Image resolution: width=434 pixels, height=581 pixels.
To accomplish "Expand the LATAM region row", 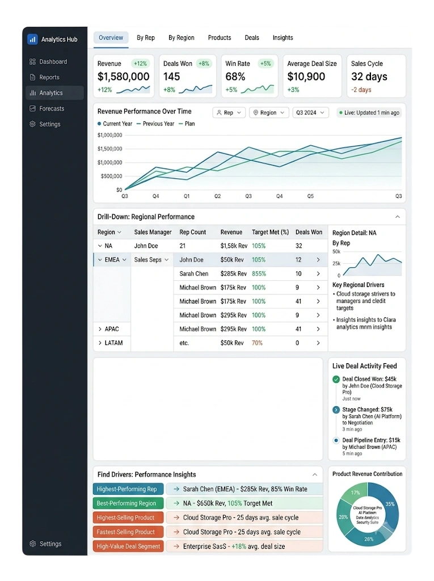I will click(x=100, y=343).
